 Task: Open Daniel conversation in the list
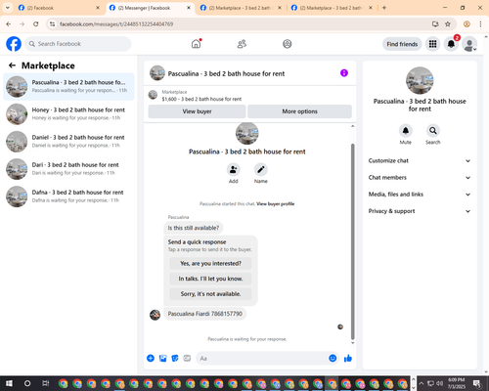[68, 142]
